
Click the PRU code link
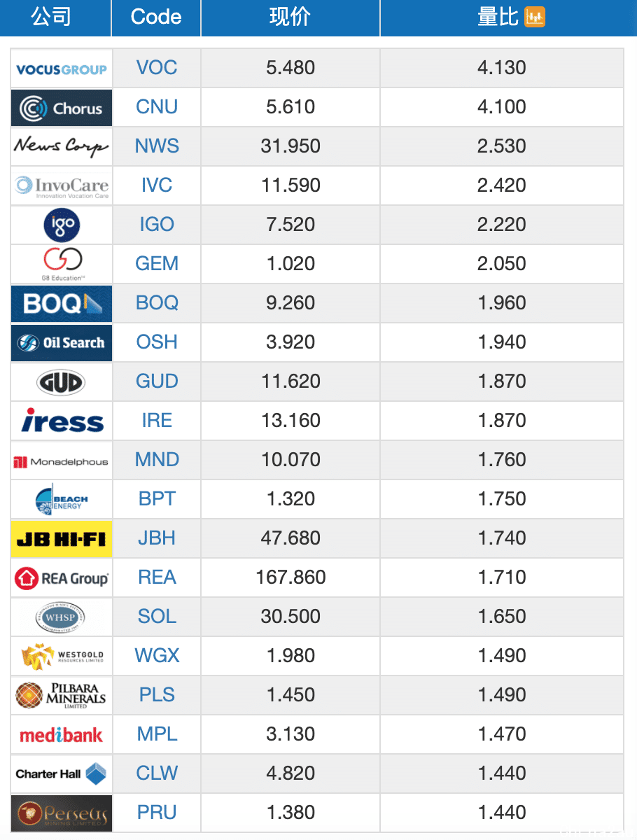coord(157,813)
